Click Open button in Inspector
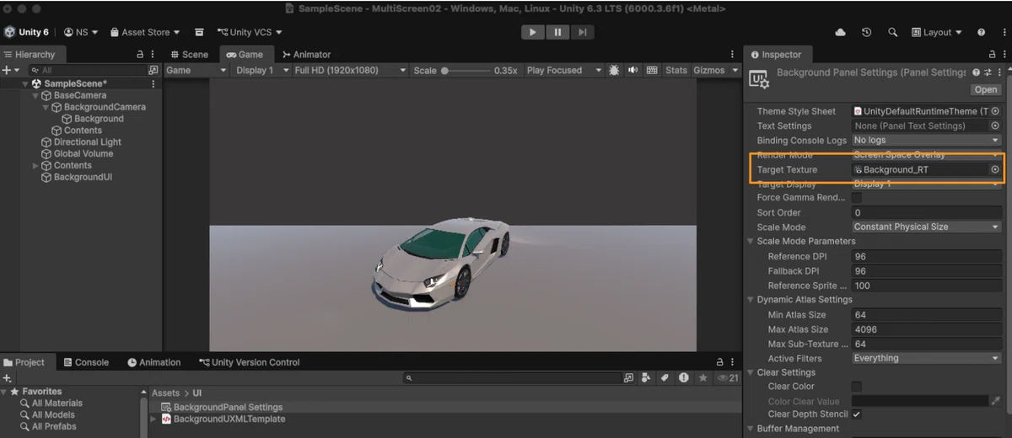 click(x=985, y=89)
